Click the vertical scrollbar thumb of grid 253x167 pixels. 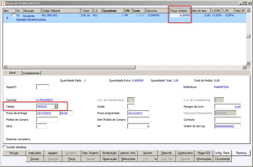(x=248, y=36)
